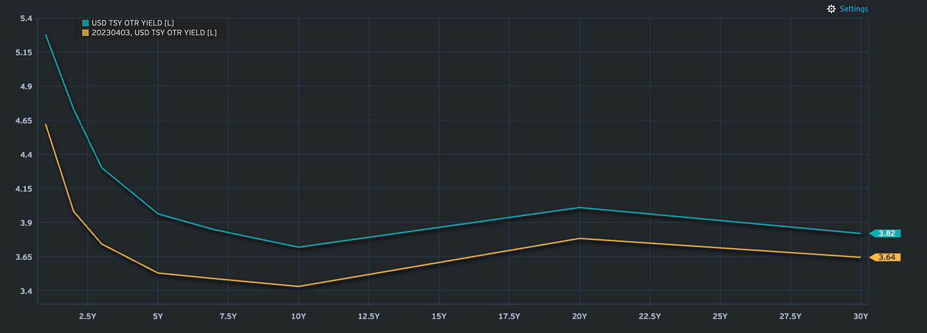Click the 3.65 y-axis label

(x=24, y=257)
